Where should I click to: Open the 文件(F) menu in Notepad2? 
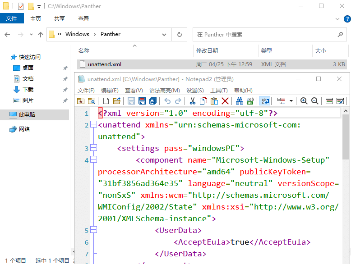pos(86,90)
